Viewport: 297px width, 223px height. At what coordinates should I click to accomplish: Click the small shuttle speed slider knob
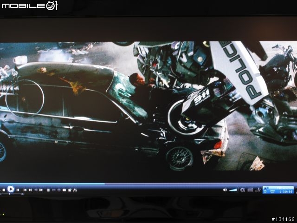coord(9,194)
